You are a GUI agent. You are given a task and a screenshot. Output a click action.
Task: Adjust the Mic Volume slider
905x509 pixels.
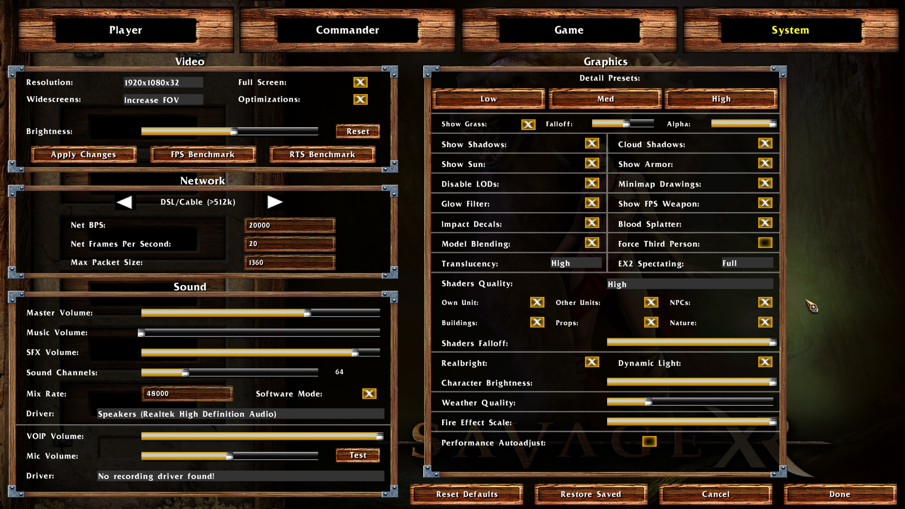(230, 456)
